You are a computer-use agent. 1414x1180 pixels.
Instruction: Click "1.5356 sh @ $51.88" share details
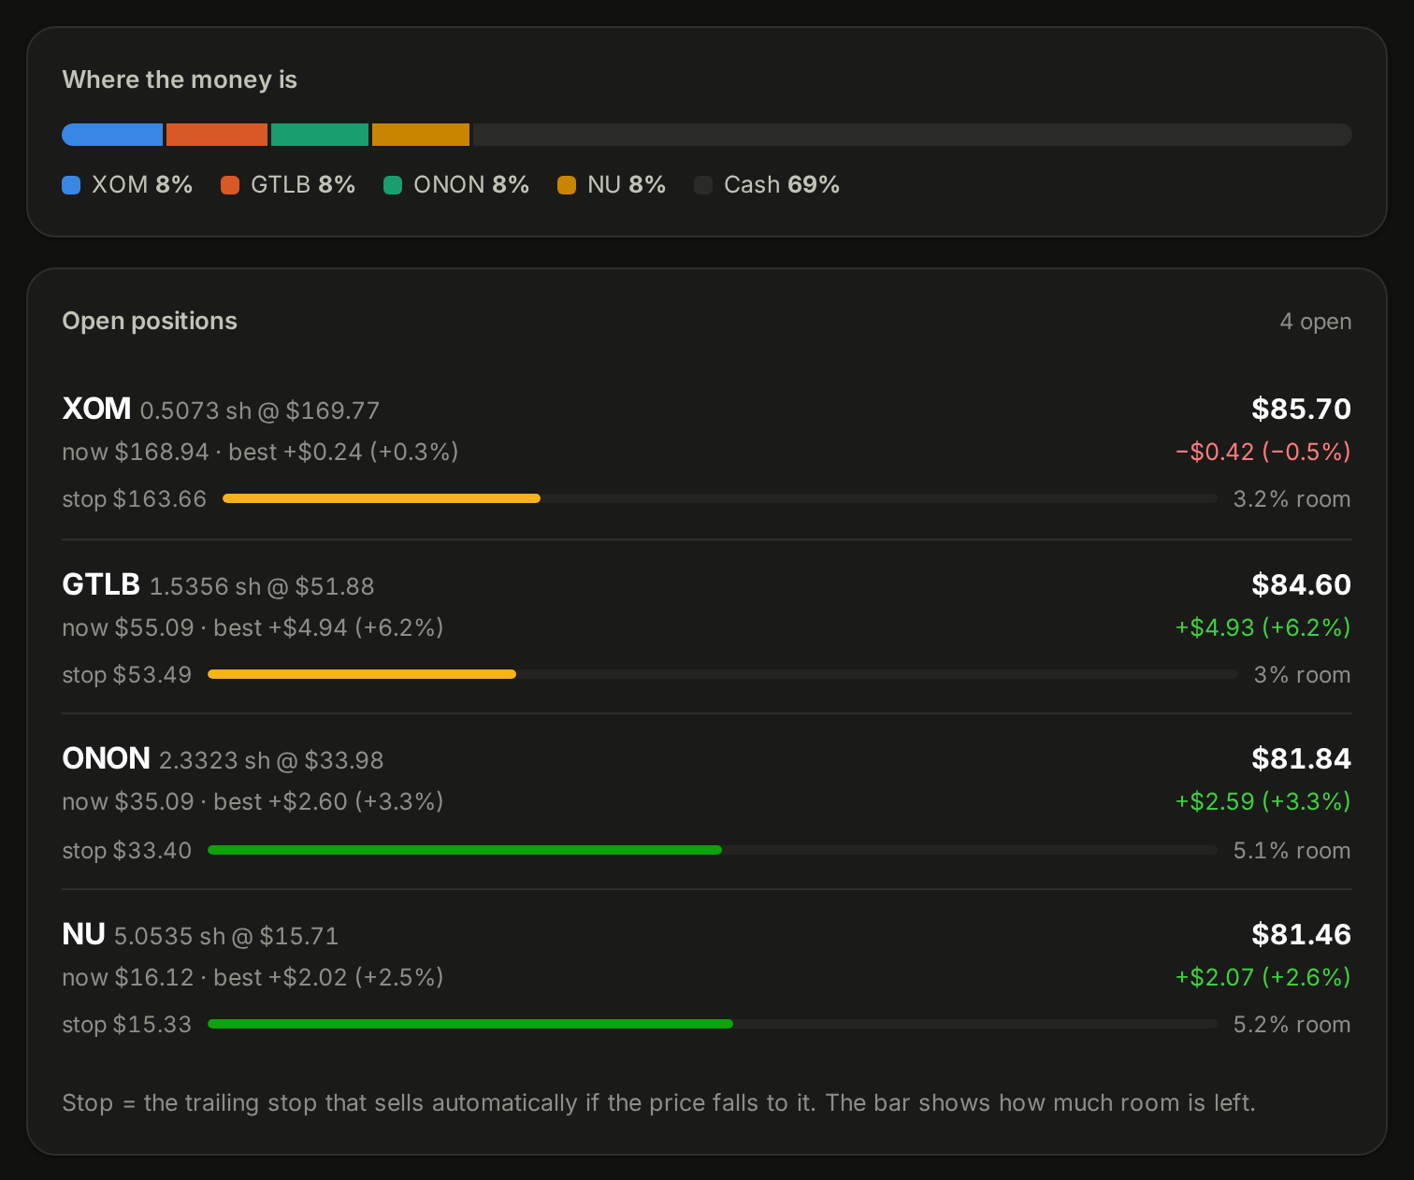click(262, 586)
